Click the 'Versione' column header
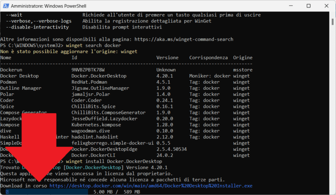The width and height of the screenshot is (336, 195). (168, 57)
